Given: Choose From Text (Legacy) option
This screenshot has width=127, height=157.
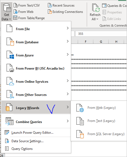Looking at the screenshot, I should pos(99,121).
